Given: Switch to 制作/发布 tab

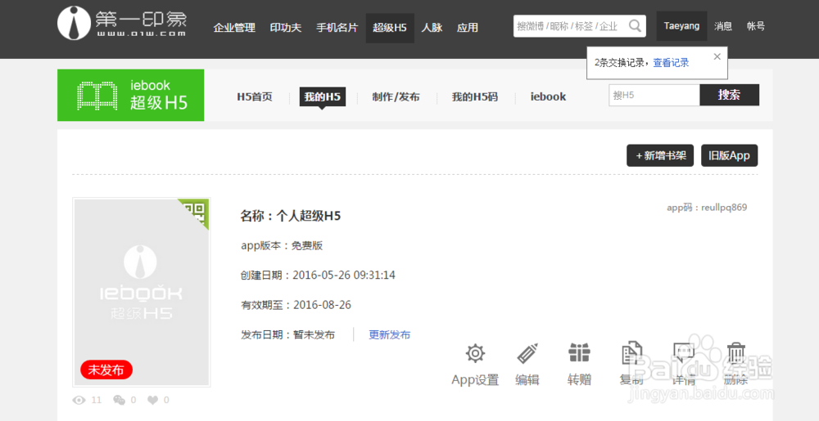Looking at the screenshot, I should pos(396,97).
